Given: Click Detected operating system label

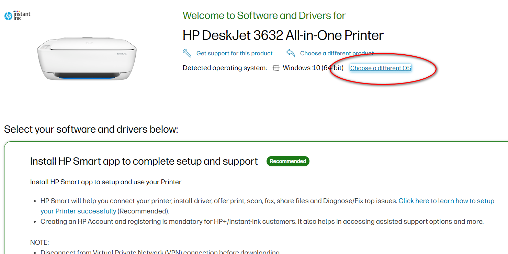Looking at the screenshot, I should [225, 68].
